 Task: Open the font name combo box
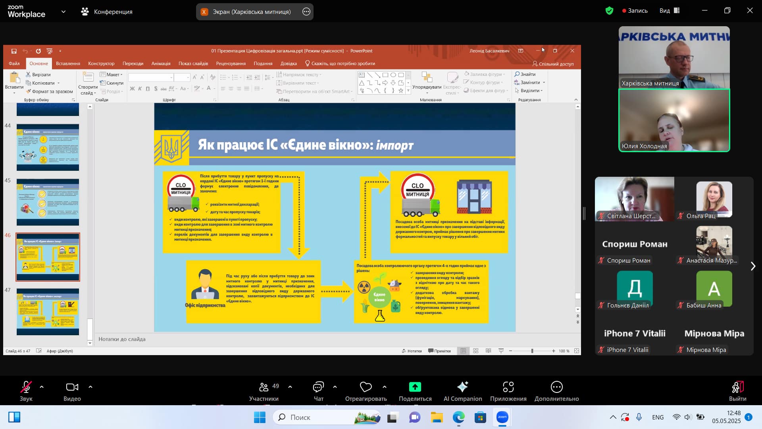coord(151,77)
